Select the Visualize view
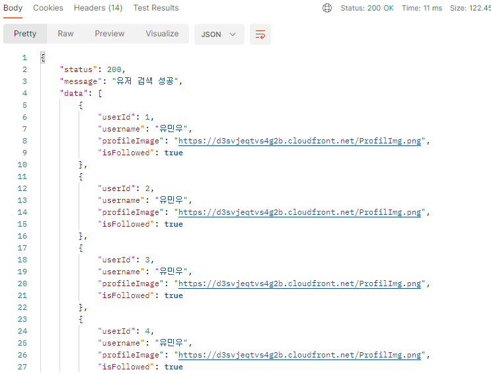 (x=162, y=34)
